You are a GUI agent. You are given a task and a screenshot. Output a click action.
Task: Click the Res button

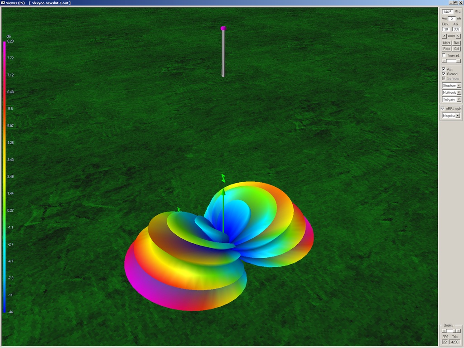tap(456, 43)
